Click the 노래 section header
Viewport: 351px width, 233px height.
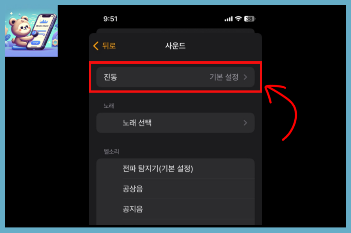pyautogui.click(x=109, y=106)
